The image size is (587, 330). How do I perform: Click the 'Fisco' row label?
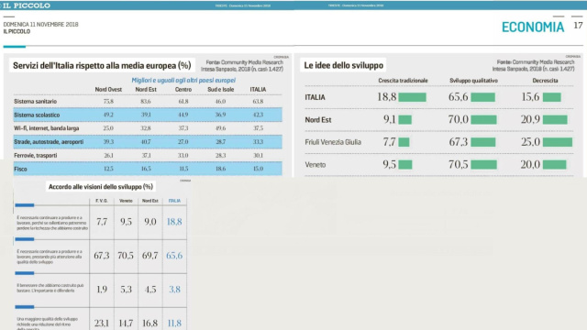coord(20,169)
